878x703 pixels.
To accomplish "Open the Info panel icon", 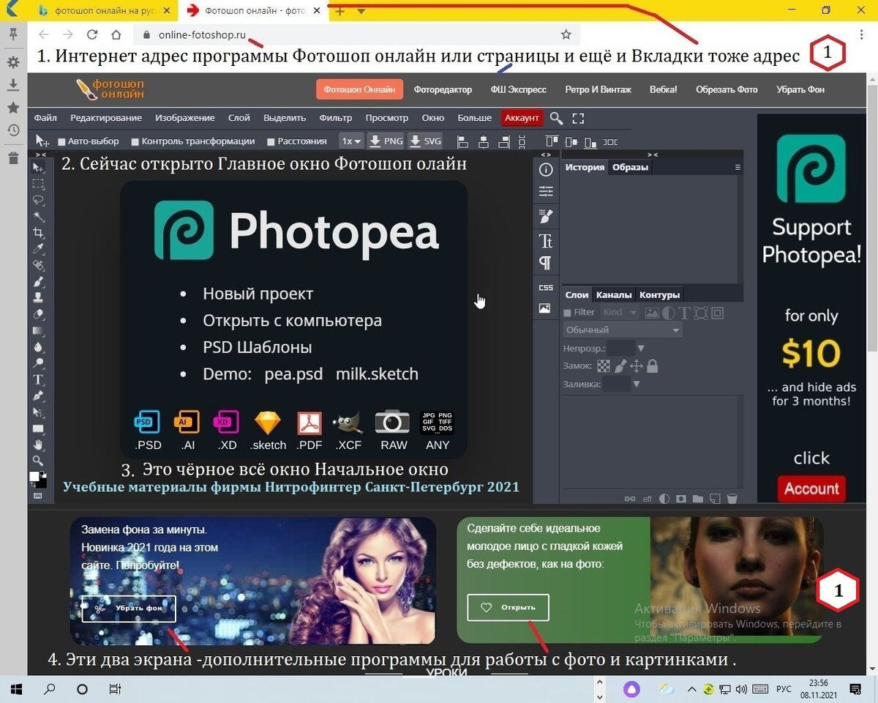I will coord(546,170).
